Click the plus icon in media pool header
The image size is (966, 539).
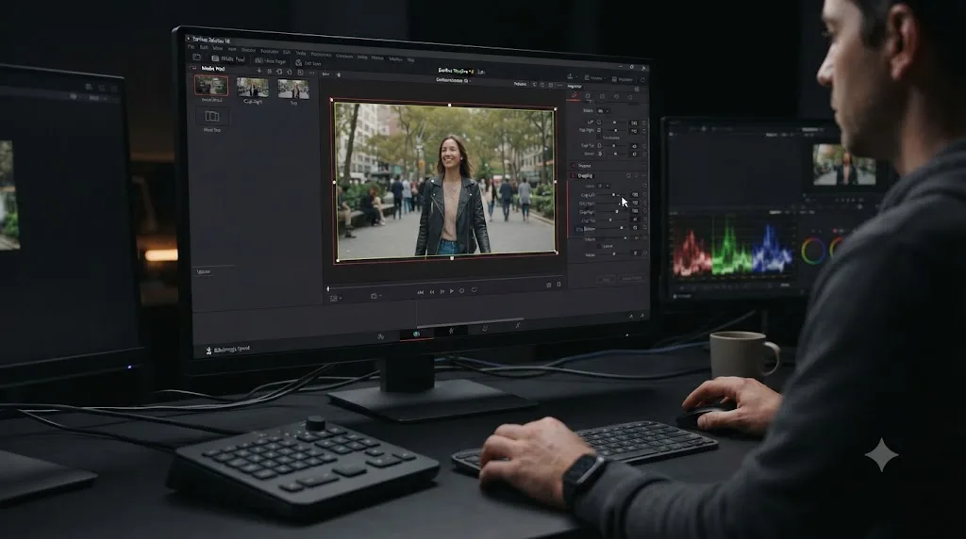pos(258,71)
